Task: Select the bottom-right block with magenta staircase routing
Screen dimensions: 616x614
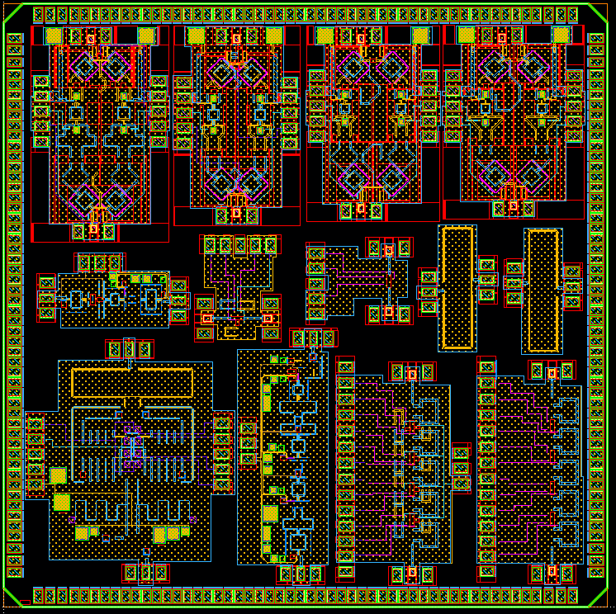Action: click(529, 470)
